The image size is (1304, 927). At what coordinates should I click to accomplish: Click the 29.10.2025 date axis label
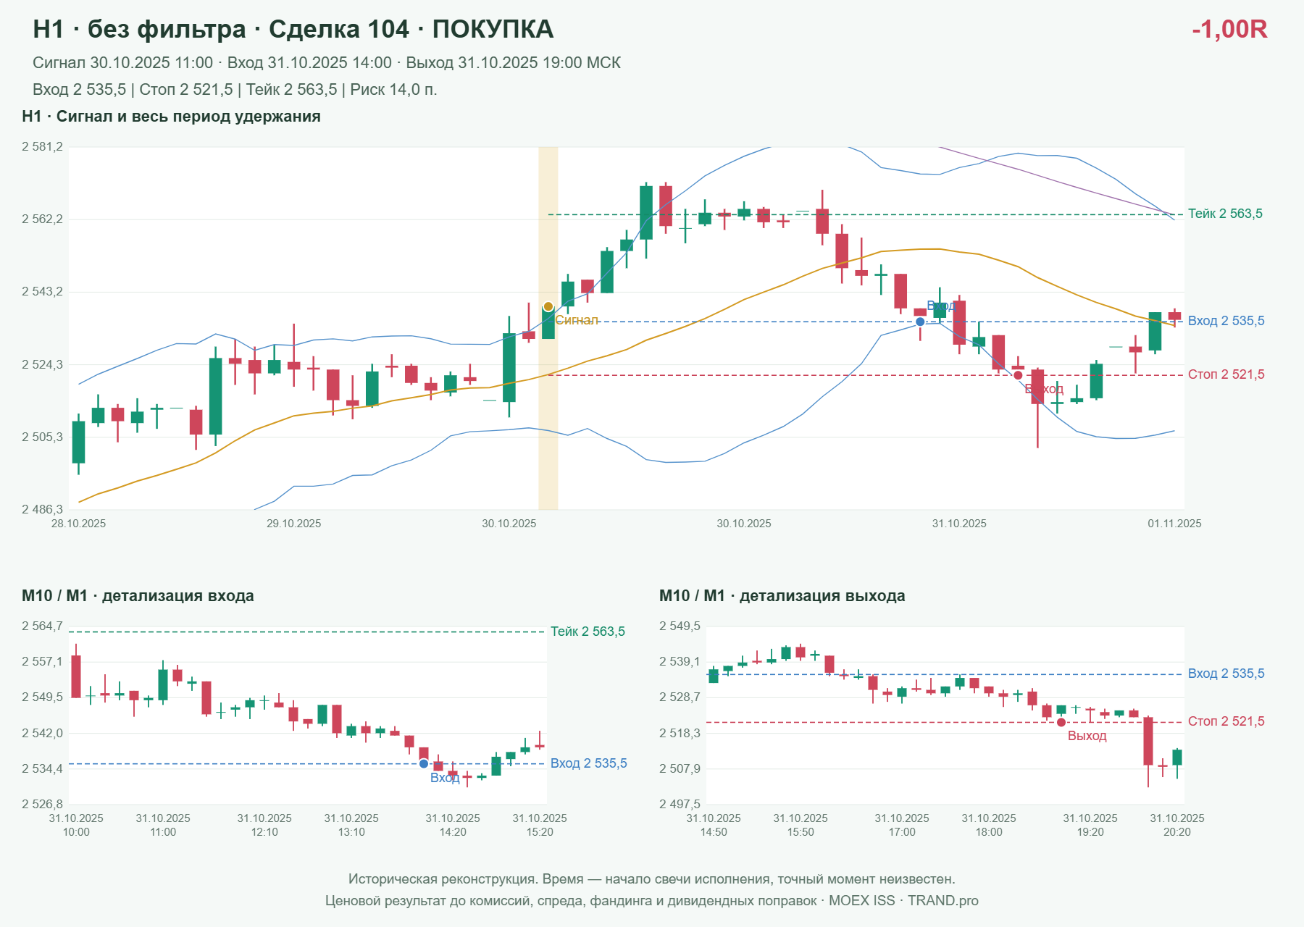click(293, 524)
